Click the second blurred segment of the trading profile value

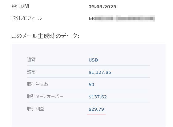(135, 18)
